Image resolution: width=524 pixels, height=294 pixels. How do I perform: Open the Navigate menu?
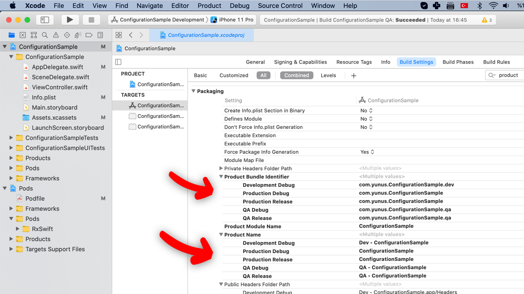point(150,6)
